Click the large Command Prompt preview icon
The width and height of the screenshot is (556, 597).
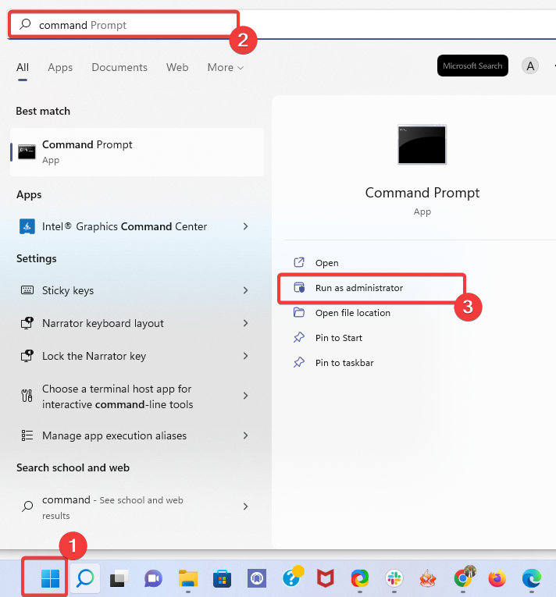click(x=422, y=144)
